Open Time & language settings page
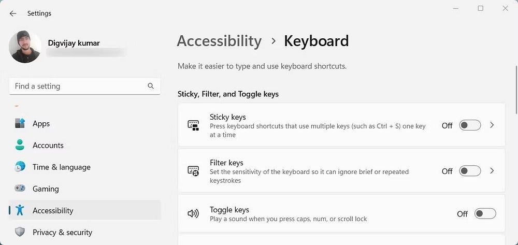 pyautogui.click(x=61, y=167)
